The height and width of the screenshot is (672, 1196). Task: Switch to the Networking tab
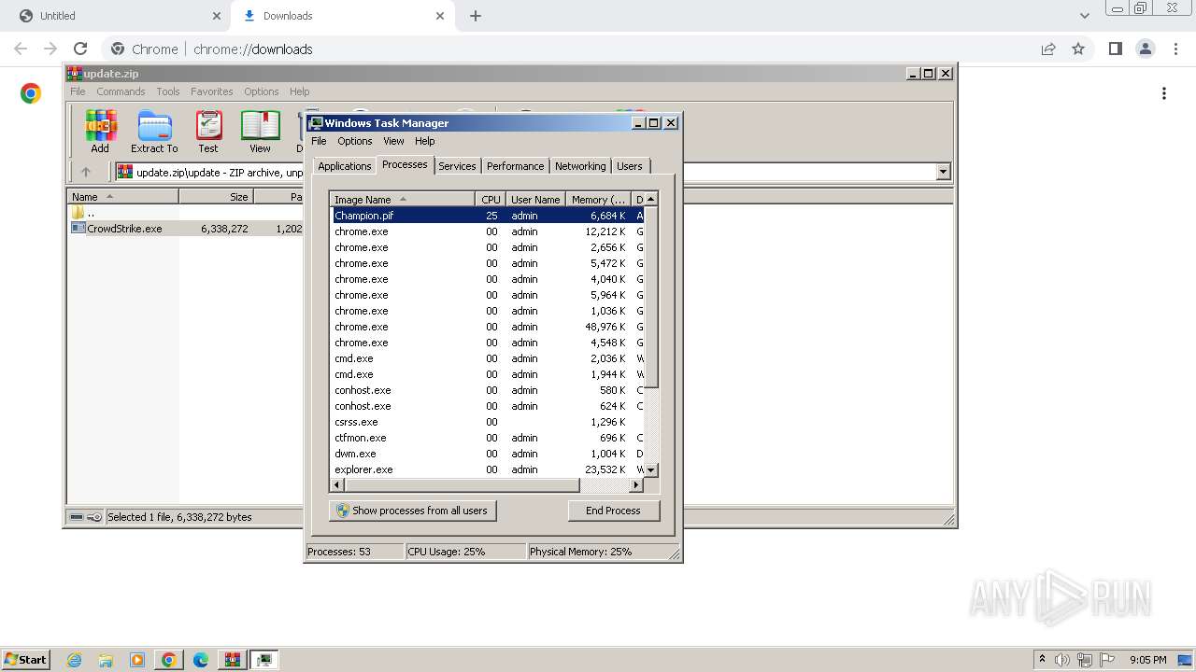pyautogui.click(x=580, y=166)
